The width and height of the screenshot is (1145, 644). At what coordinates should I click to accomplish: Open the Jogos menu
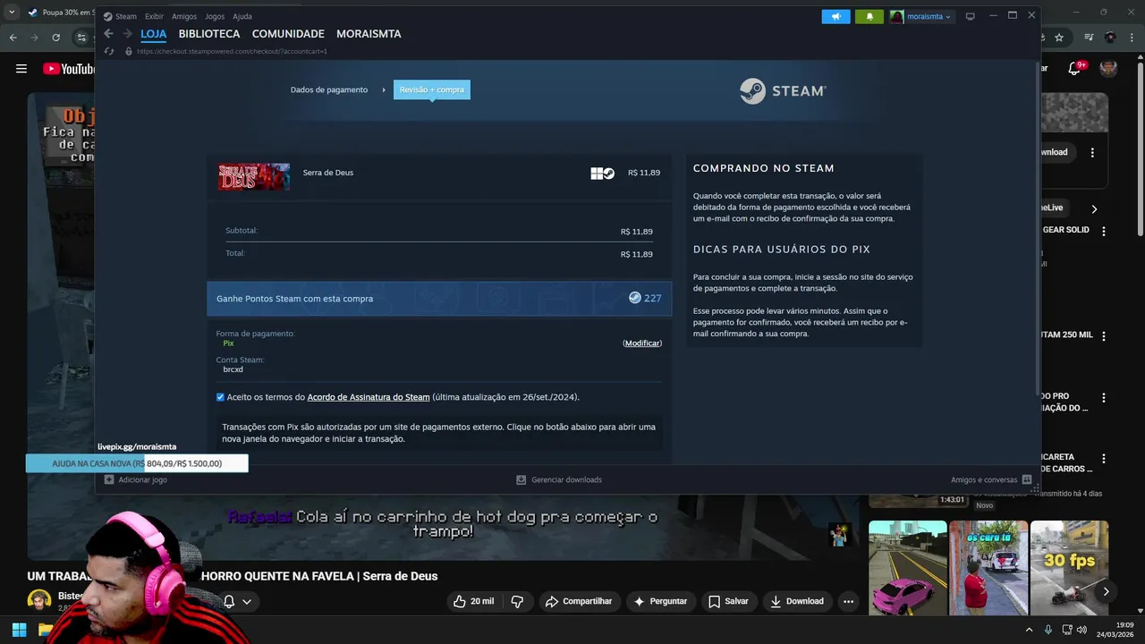pyautogui.click(x=215, y=16)
